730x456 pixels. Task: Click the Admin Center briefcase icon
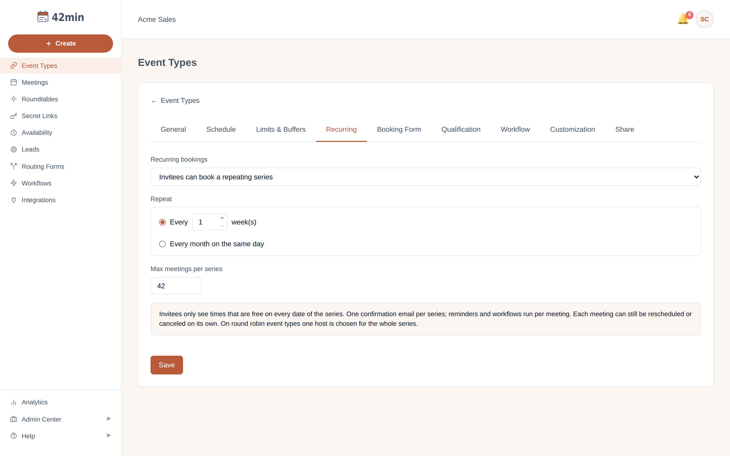[14, 419]
